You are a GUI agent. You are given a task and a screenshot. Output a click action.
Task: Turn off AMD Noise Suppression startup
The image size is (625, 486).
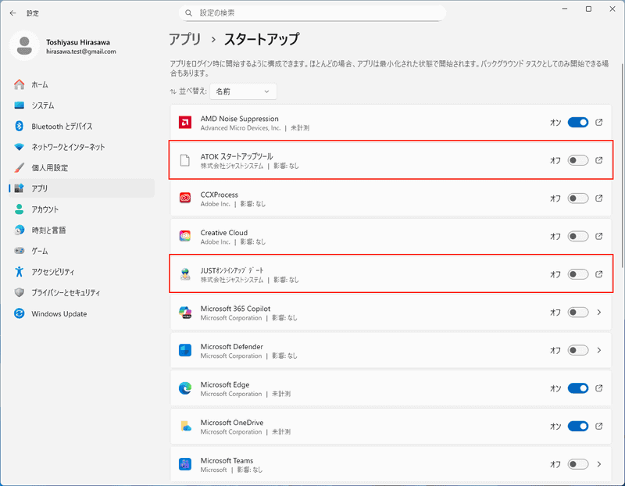coord(578,121)
